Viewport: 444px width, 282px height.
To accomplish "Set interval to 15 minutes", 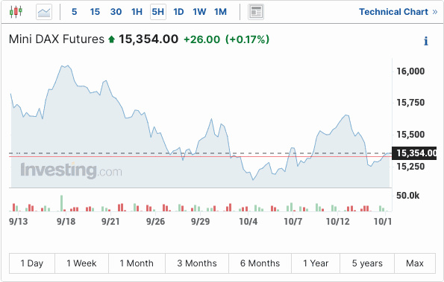I will coord(95,12).
